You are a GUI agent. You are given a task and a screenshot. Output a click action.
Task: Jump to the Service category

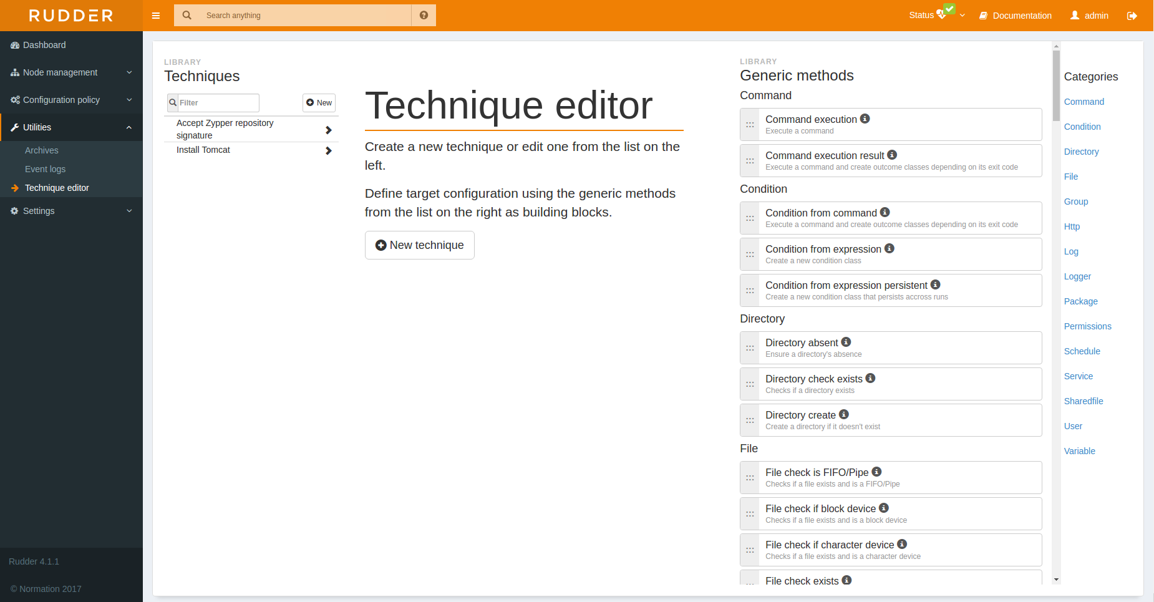tap(1079, 376)
